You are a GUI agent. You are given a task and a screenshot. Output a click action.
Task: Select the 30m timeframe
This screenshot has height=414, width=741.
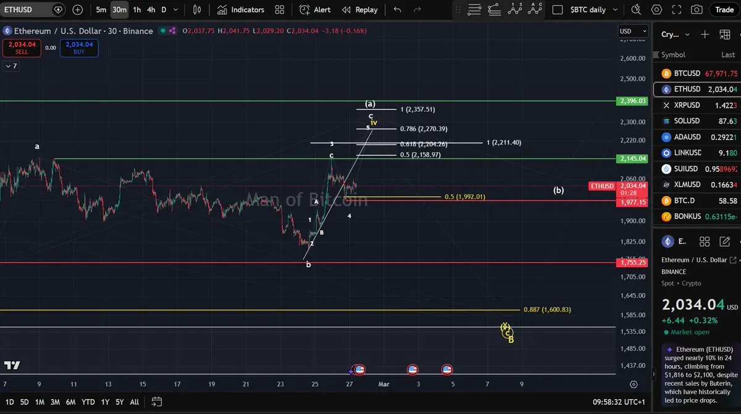(x=119, y=10)
